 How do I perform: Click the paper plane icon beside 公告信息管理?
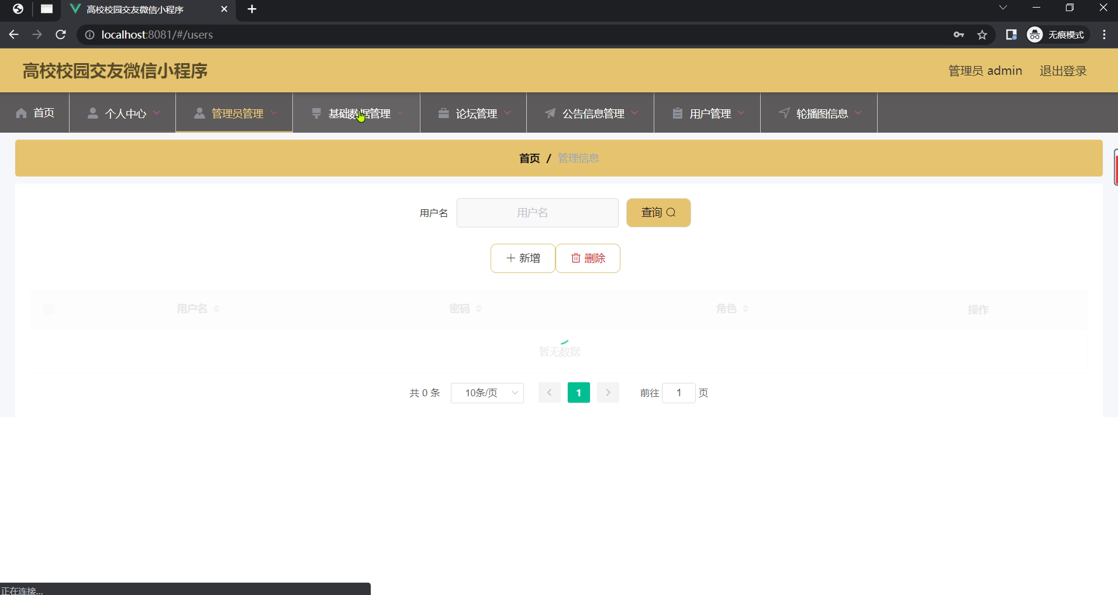point(550,113)
